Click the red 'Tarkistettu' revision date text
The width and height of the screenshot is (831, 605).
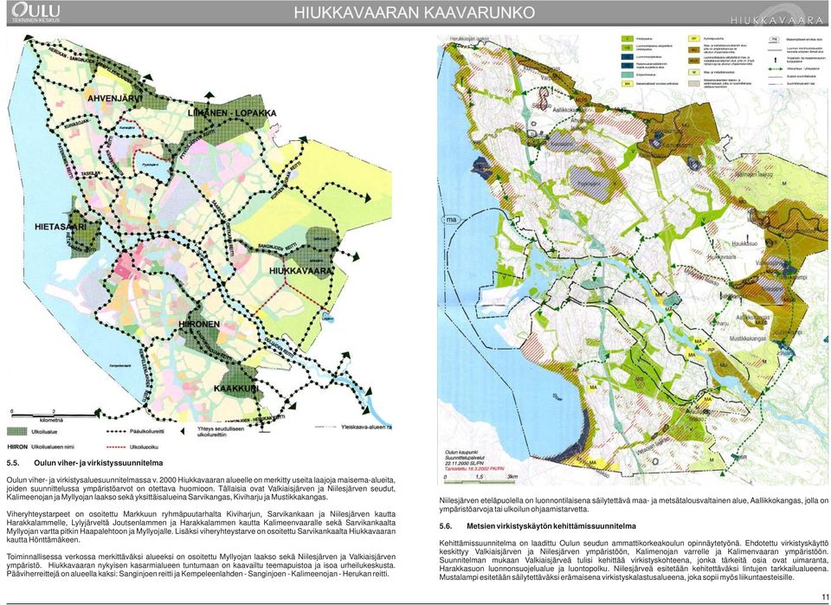click(x=473, y=469)
